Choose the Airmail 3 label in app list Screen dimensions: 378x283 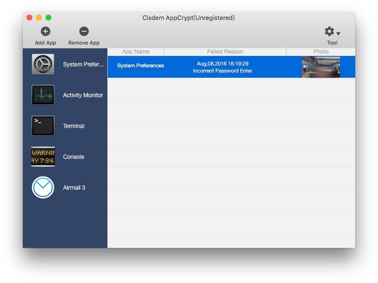point(74,188)
